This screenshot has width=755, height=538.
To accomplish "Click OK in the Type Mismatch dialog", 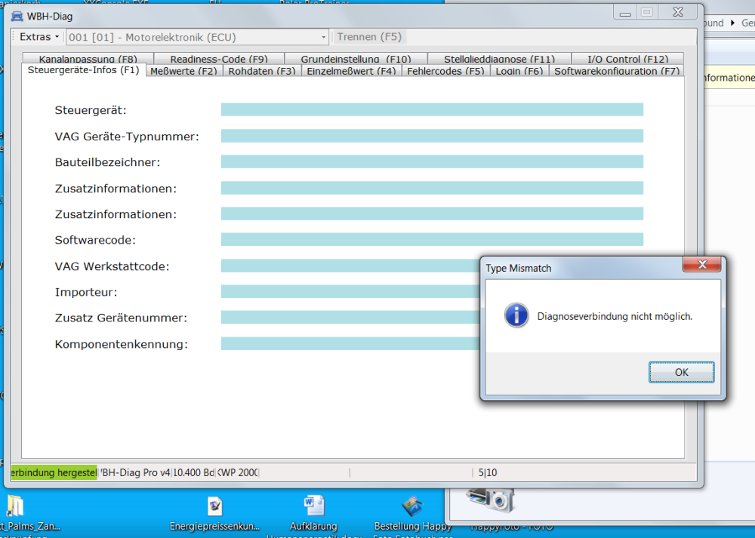I will coord(681,372).
